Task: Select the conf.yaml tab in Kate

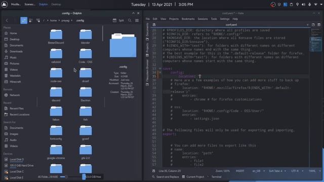Action: click(x=231, y=25)
